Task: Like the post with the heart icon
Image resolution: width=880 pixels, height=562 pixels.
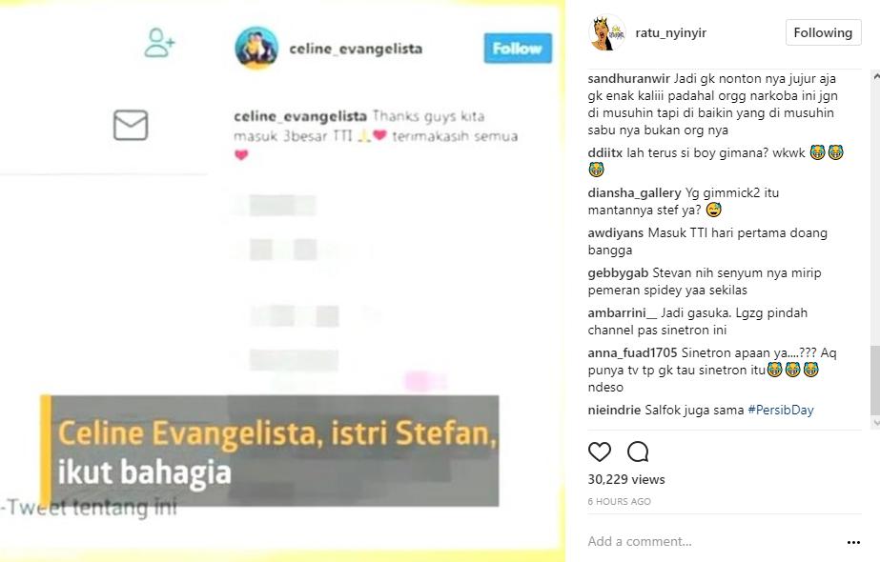Action: tap(599, 452)
